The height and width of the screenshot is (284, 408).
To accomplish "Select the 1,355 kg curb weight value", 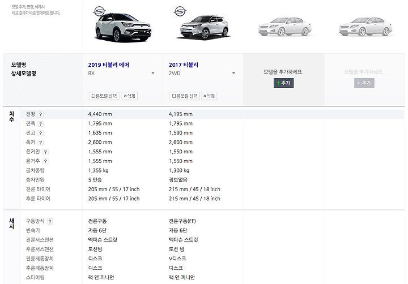I will click(x=99, y=170).
